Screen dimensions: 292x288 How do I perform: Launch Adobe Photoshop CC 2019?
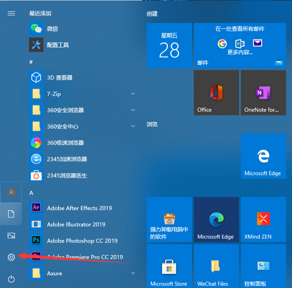(82, 241)
